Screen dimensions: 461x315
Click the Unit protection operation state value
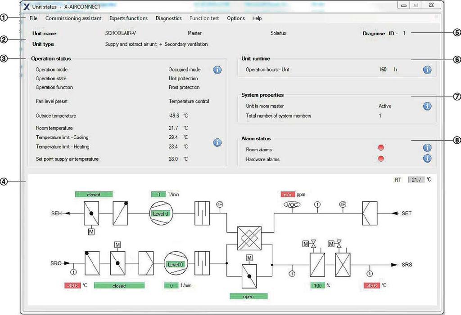tap(183, 78)
